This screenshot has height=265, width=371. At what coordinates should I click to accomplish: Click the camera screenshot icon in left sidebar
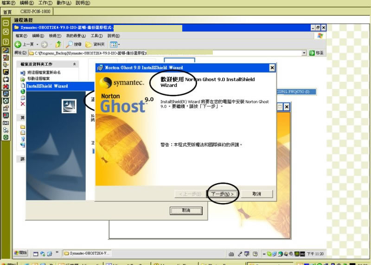coord(6,123)
